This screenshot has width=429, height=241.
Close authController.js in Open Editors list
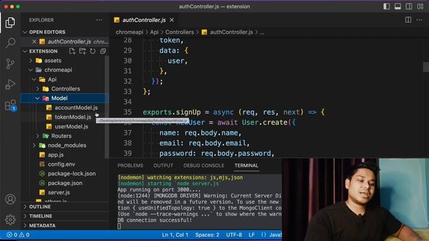[x=34, y=42]
